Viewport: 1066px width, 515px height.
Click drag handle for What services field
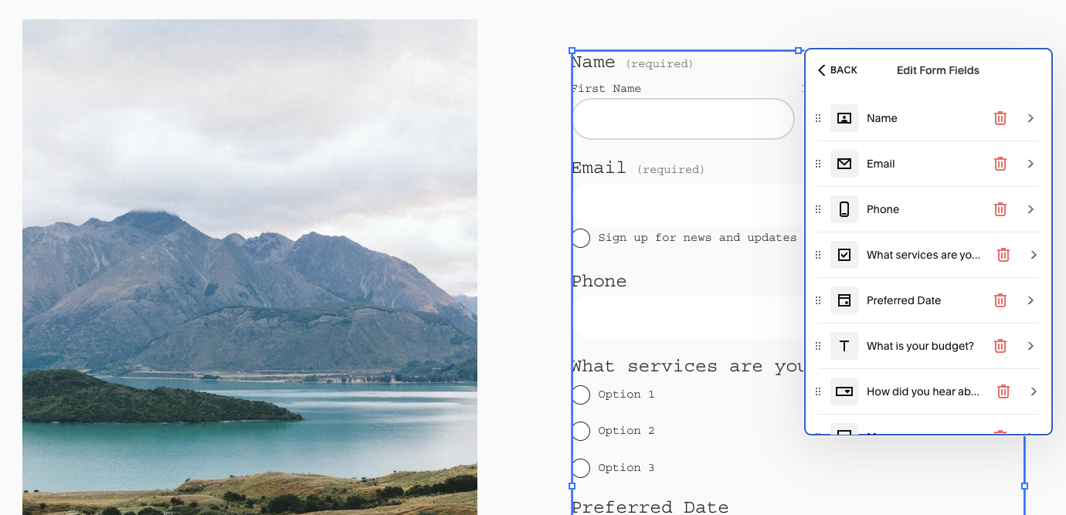click(x=819, y=255)
